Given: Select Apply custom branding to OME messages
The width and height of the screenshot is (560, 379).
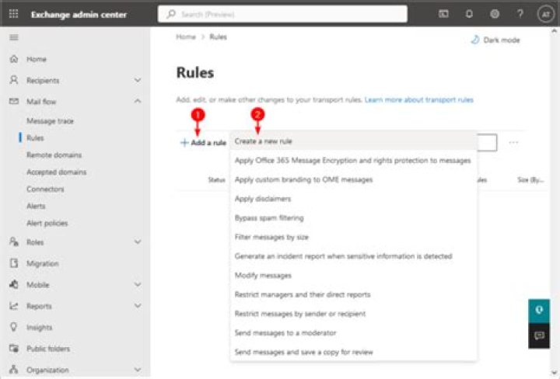Looking at the screenshot, I should (x=354, y=179).
